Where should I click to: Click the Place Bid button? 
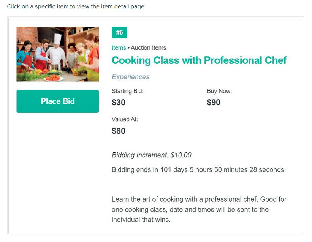[57, 101]
